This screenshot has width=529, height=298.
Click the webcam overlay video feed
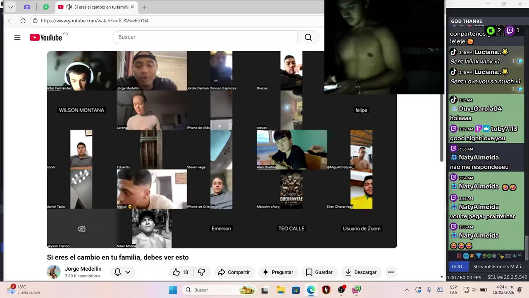(x=384, y=47)
